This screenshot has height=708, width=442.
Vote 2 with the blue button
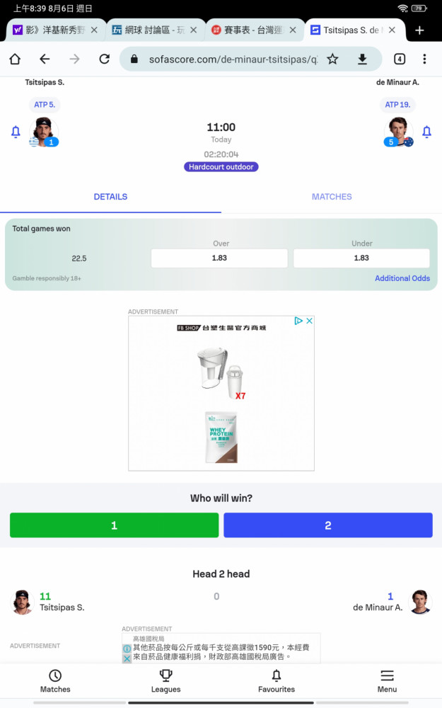pyautogui.click(x=328, y=525)
